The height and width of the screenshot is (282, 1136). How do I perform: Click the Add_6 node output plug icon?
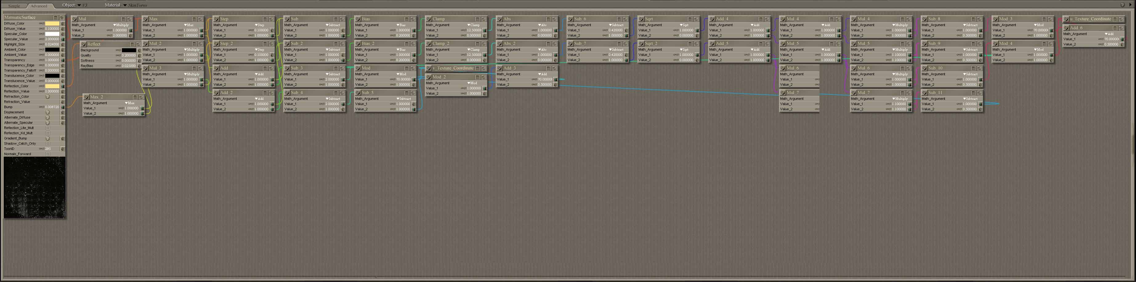[x=1066, y=28]
